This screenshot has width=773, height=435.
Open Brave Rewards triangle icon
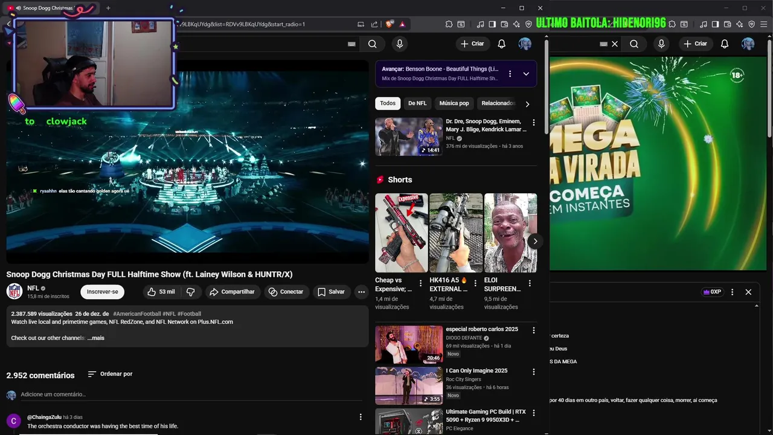coord(402,24)
